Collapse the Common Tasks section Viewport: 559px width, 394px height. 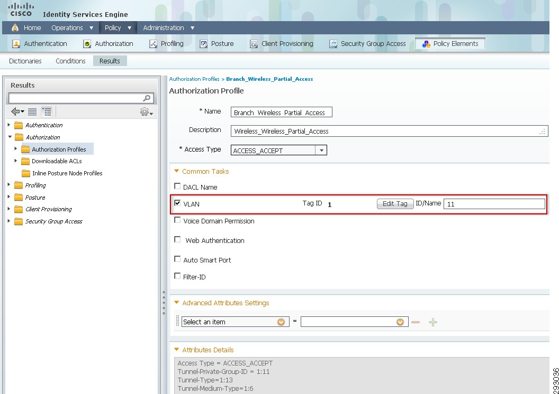pos(176,171)
